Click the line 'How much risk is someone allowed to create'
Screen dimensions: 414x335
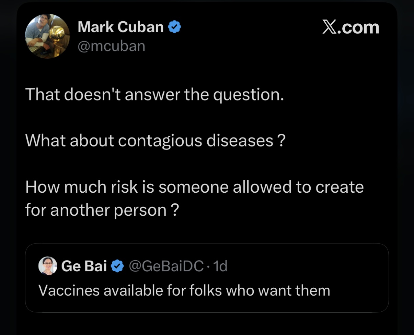pyautogui.click(x=194, y=187)
